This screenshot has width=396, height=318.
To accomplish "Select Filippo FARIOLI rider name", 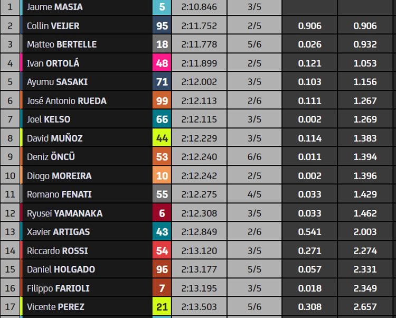I will [x=58, y=288].
